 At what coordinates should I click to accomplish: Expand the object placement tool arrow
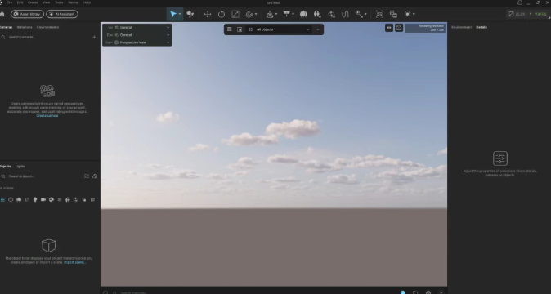coord(275,14)
